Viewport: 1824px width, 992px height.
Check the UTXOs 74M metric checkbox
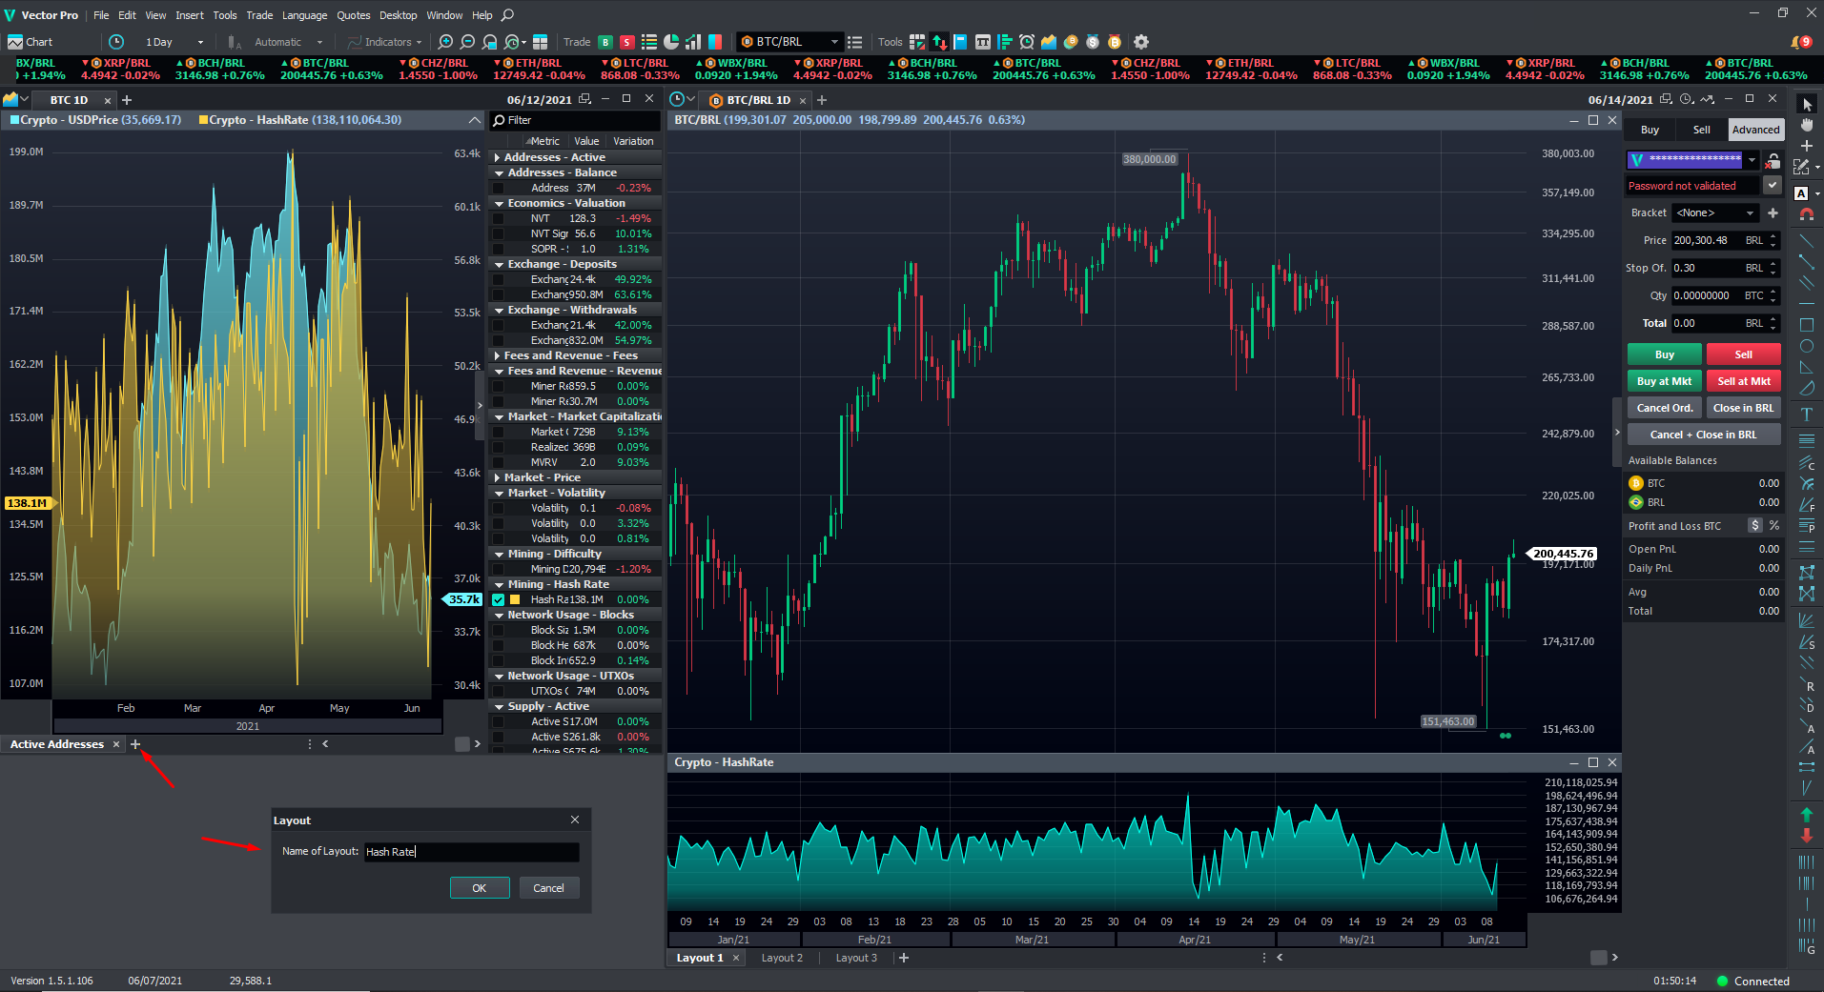(x=498, y=691)
